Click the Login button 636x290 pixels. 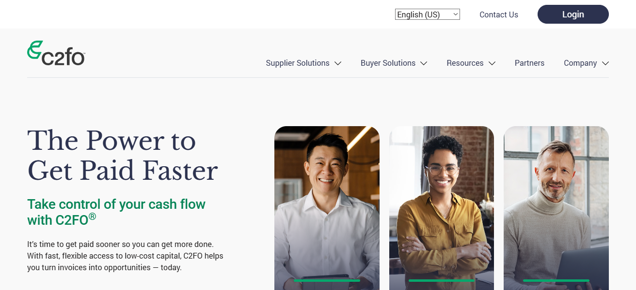point(573,14)
